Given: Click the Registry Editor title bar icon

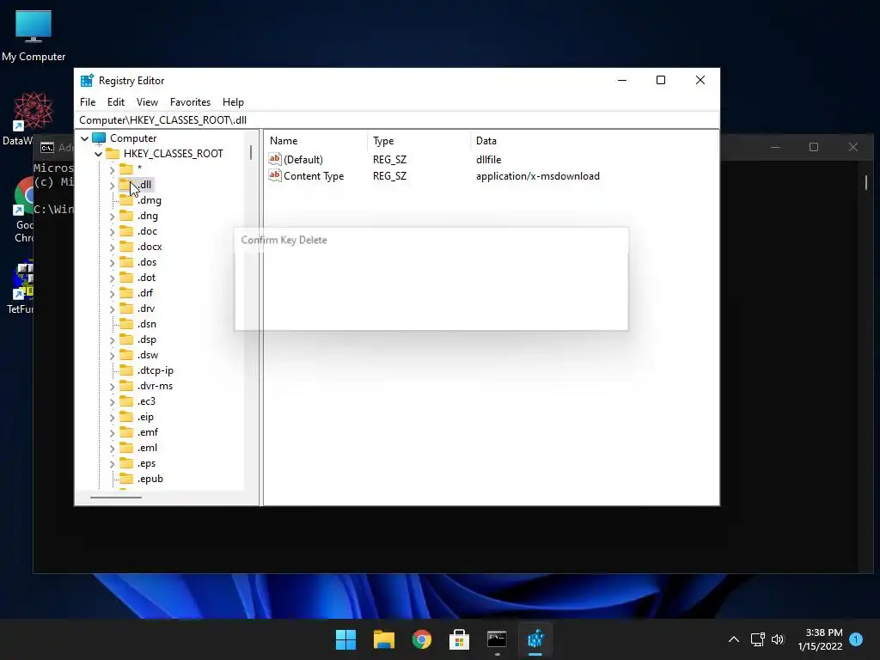Looking at the screenshot, I should (87, 81).
